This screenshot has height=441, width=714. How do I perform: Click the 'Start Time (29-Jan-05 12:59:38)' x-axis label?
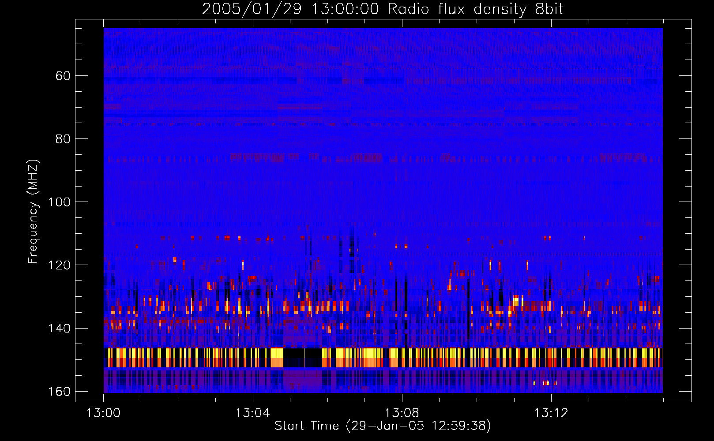[383, 426]
